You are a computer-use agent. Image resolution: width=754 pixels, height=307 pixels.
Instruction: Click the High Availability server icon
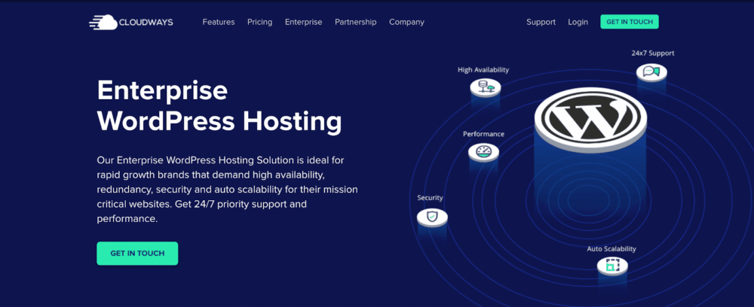point(485,87)
